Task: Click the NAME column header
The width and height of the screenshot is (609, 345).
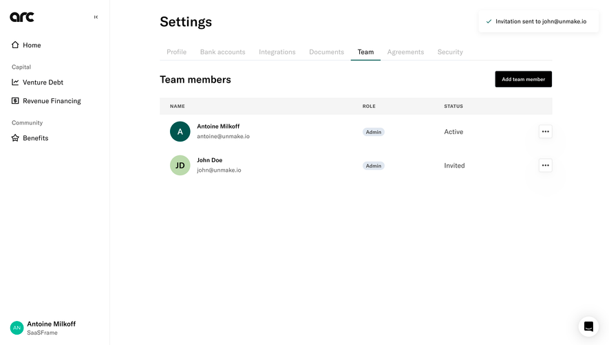Action: coord(177,107)
